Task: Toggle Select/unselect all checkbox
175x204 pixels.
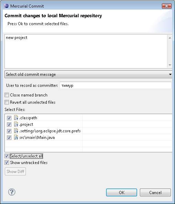Action: [x=7, y=156]
